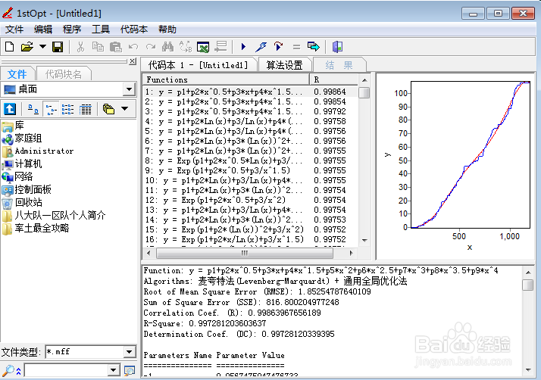Click the Open folder icon

[x=27, y=46]
